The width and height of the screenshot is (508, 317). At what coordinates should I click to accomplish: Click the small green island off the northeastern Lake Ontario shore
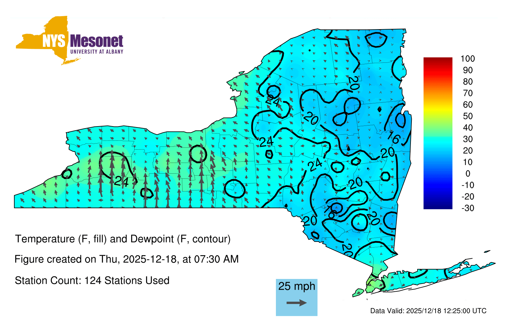click(x=242, y=73)
